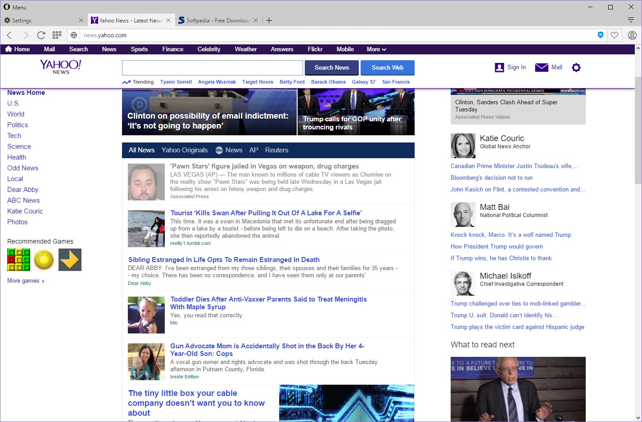Viewport: 642px width, 422px height.
Task: Select the Reuters feed tab
Action: (276, 150)
